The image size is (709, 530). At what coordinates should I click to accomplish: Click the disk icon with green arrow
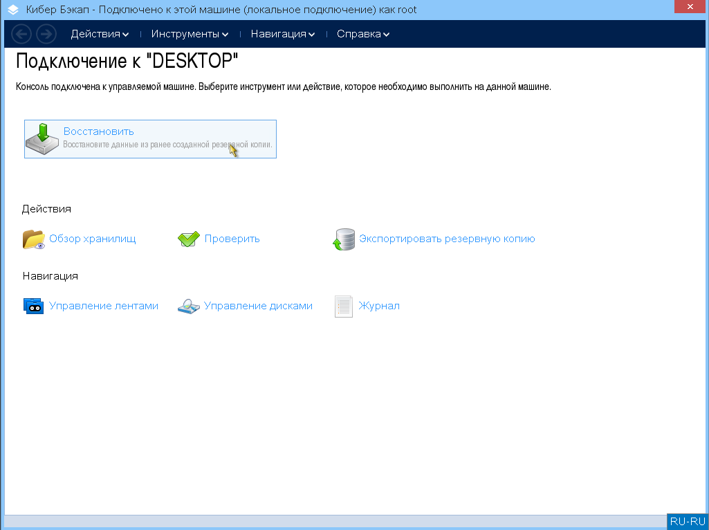[x=43, y=138]
